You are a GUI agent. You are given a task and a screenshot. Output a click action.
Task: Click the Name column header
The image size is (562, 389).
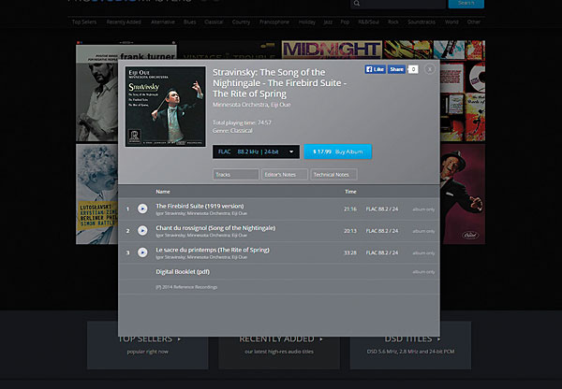pos(163,192)
